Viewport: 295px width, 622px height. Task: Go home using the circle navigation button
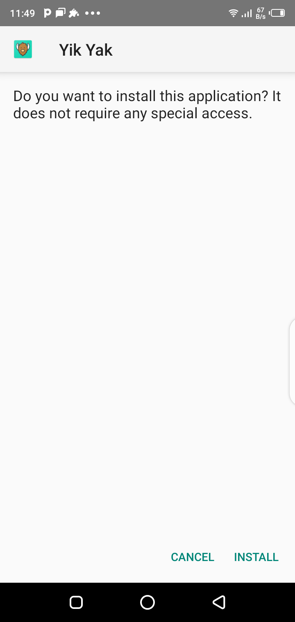click(147, 602)
